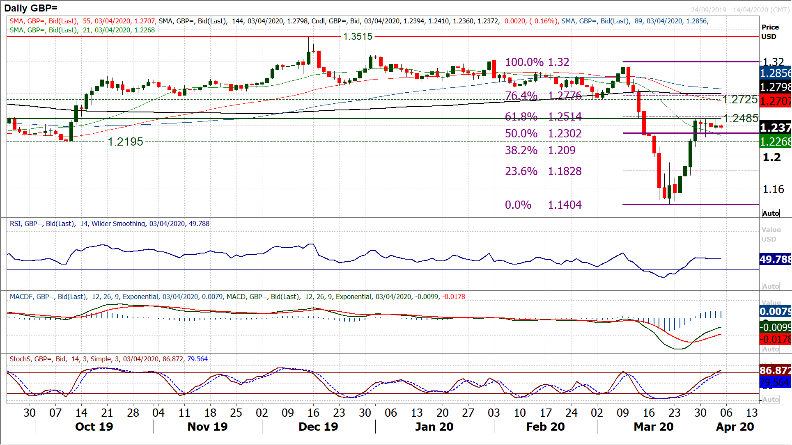792x445 pixels.
Task: Click the SMA 89 blue legend entry
Action: 635,21
